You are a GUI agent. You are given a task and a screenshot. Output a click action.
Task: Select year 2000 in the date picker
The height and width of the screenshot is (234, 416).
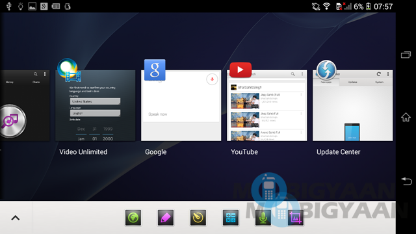point(108,138)
